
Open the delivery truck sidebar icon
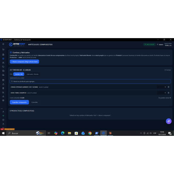click(3, 75)
